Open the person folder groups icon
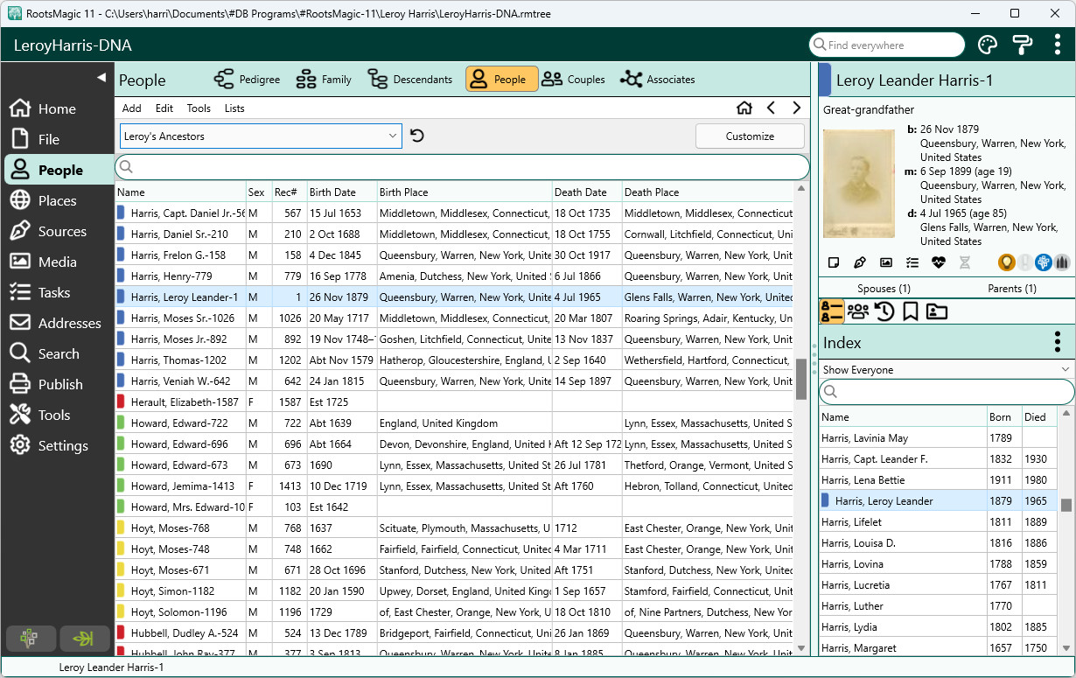The image size is (1076, 678). 937,311
